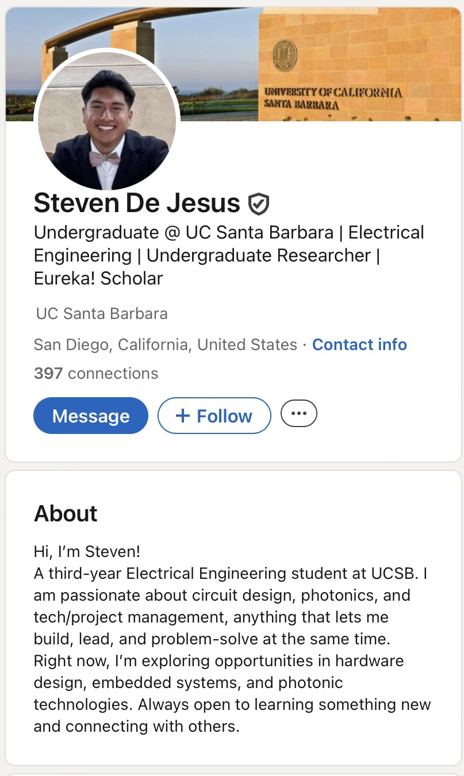Click the Follow label text

224,416
